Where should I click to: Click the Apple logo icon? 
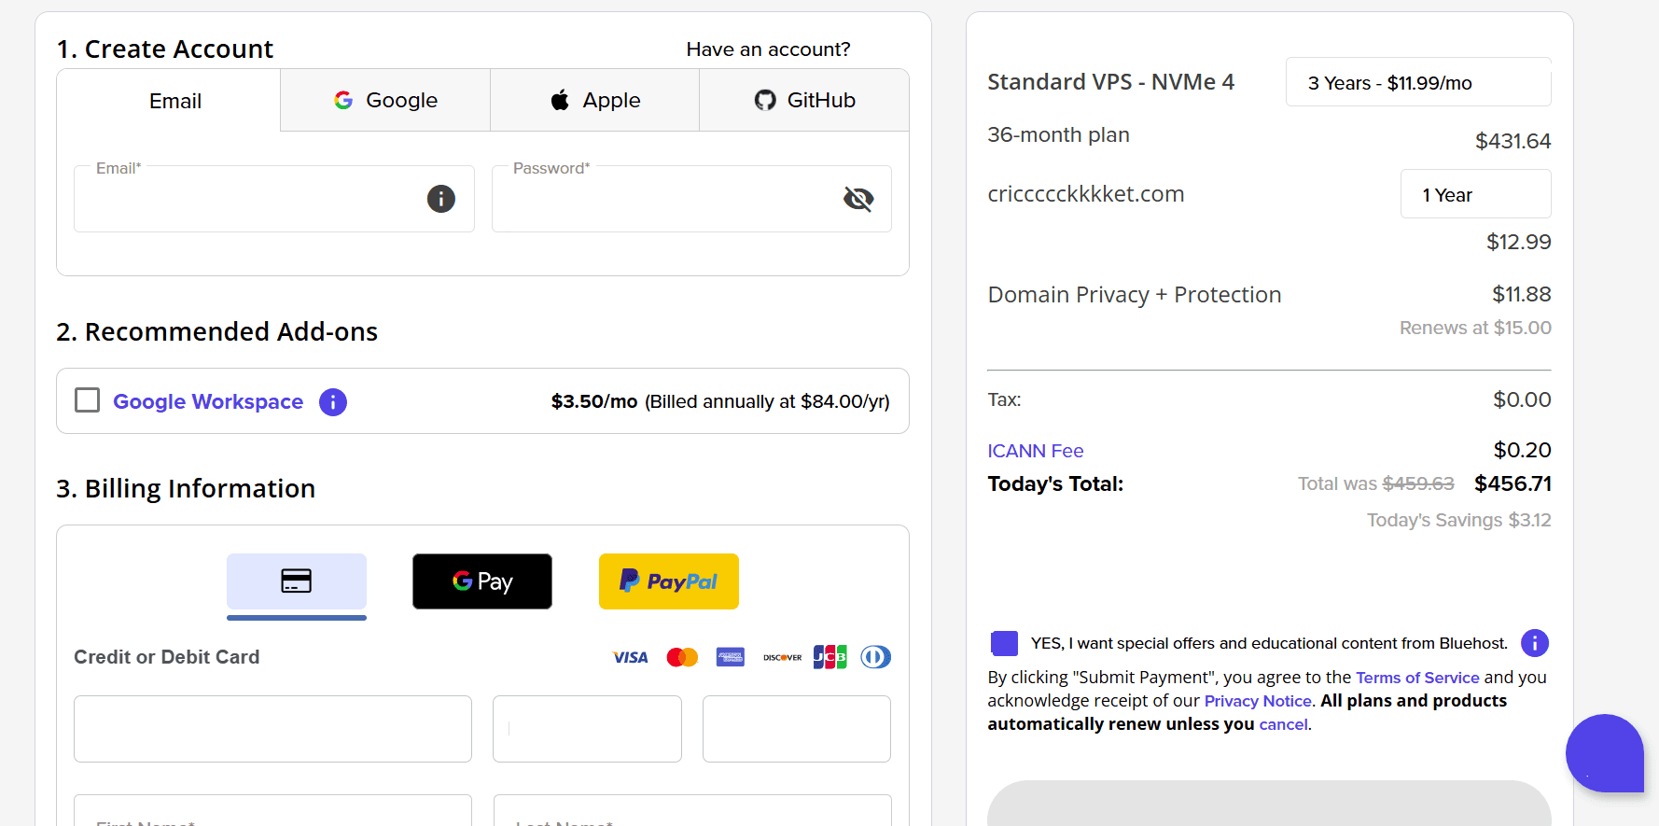pyautogui.click(x=560, y=100)
